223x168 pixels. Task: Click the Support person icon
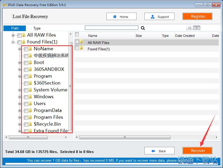(x=152, y=16)
